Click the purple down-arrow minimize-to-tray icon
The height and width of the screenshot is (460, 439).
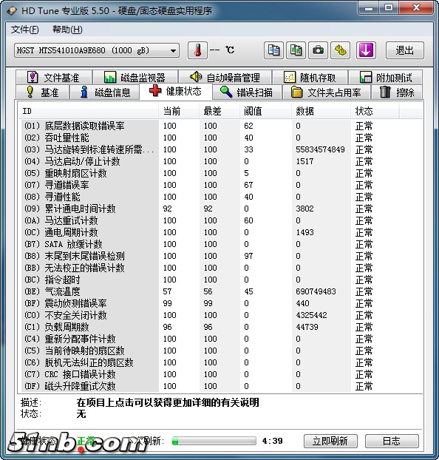tap(366, 50)
